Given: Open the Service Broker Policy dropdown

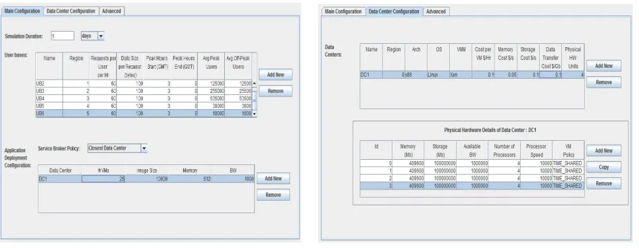Looking at the screenshot, I should 118,148.
